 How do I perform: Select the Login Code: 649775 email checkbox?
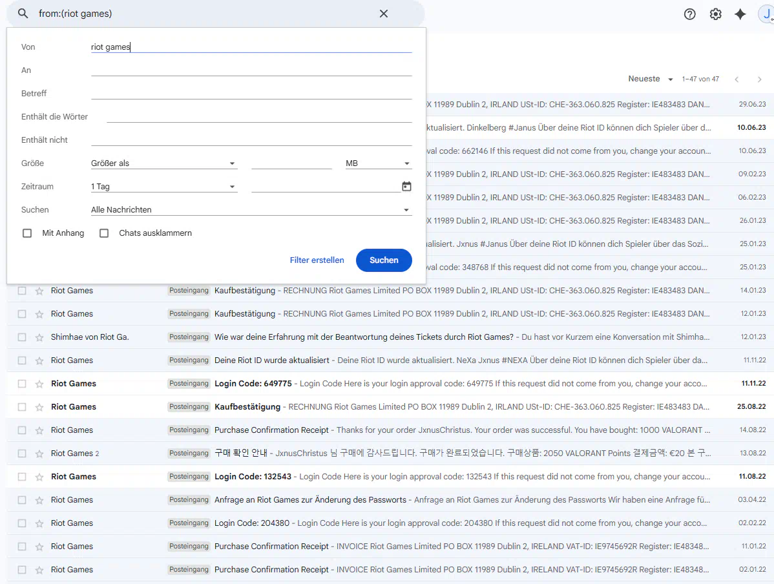point(22,384)
